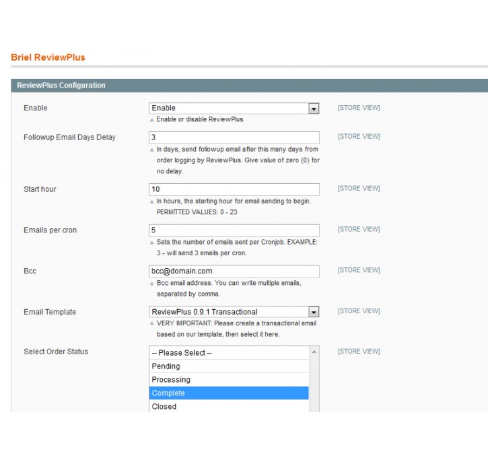
Task: Select Pending in the order status list
Action: 229,366
